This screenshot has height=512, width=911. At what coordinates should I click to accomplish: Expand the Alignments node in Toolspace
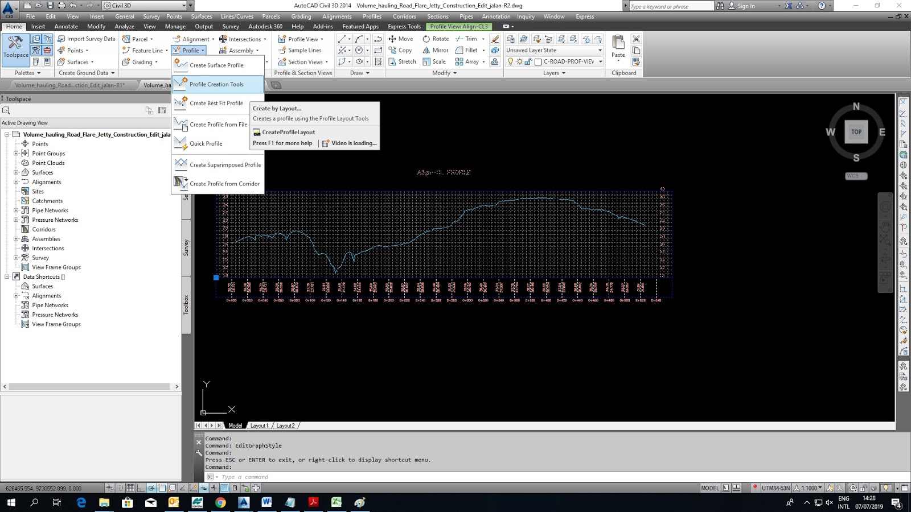17,181
